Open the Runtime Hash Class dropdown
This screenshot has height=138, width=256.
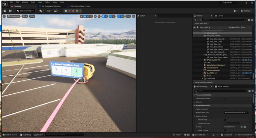(236, 113)
